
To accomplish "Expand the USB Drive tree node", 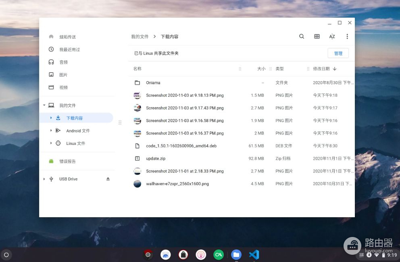I will pos(44,179).
